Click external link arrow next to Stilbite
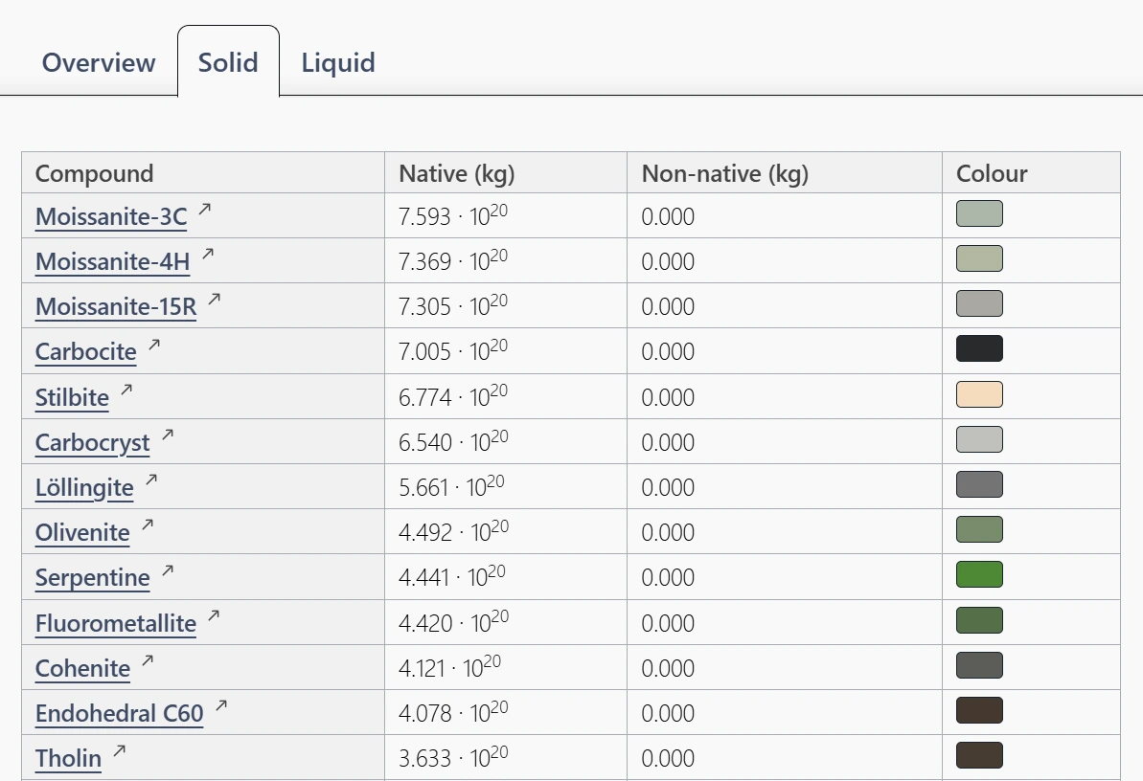Image resolution: width=1143 pixels, height=781 pixels. tap(126, 390)
